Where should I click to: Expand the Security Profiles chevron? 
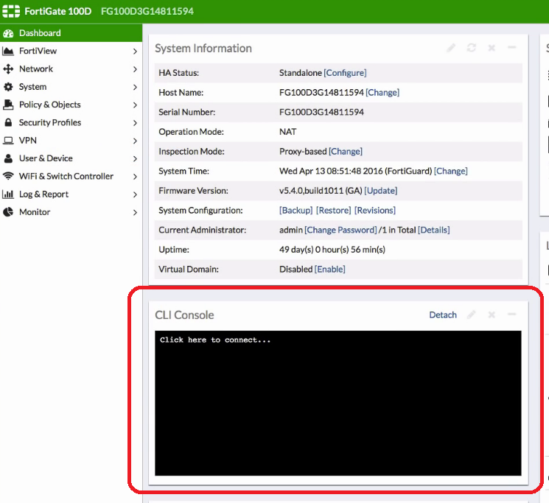click(135, 123)
